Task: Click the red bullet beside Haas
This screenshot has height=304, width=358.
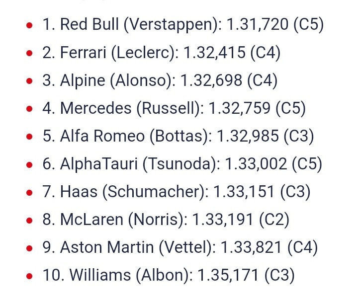Action: 29,192
